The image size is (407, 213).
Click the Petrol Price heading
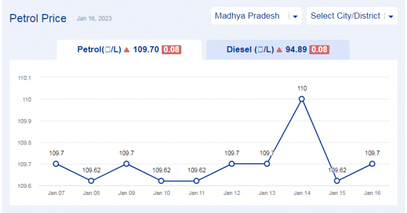tap(38, 19)
